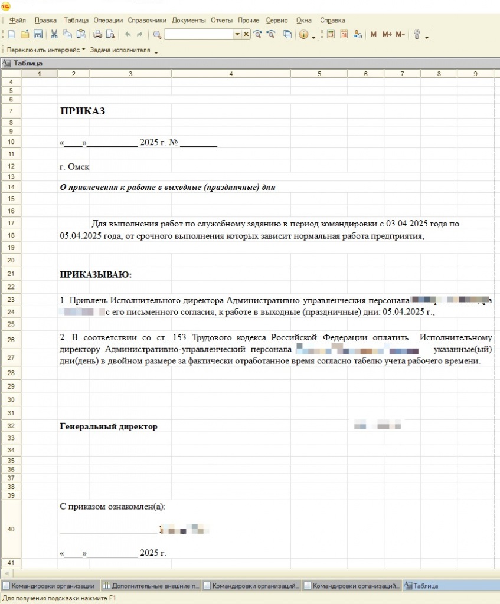The height and width of the screenshot is (604, 500).
Task: Click the M+ memory add button
Action: point(387,35)
